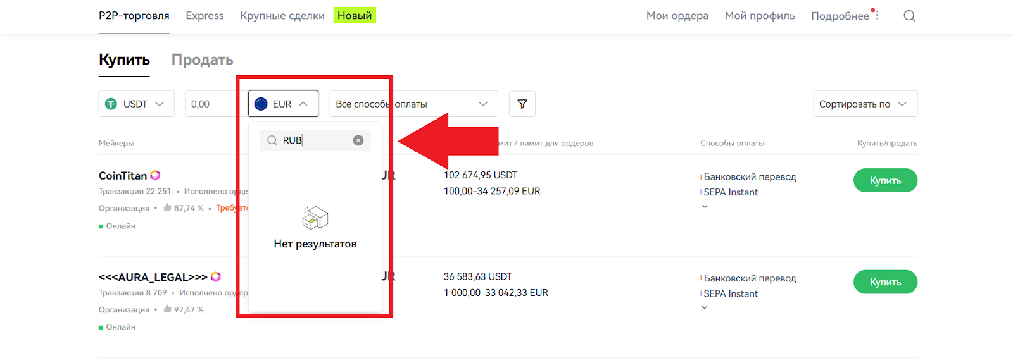This screenshot has width=1013, height=358.
Task: Click the 1 000,00–33 042,33 EUR limit
Action: pos(496,293)
